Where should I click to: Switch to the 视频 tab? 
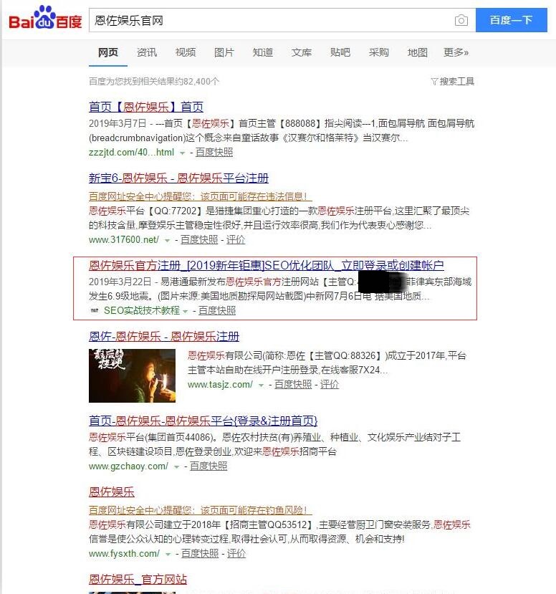pos(186,52)
